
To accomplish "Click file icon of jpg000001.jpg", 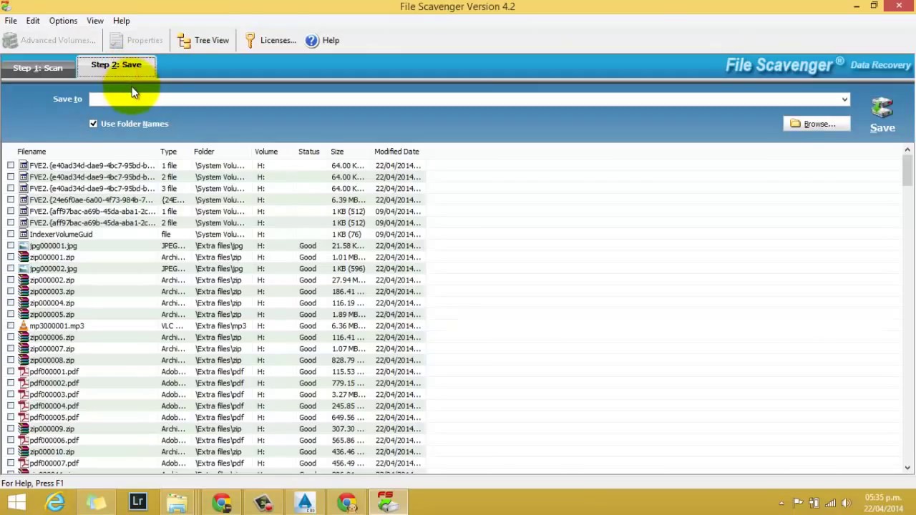I will pos(24,246).
